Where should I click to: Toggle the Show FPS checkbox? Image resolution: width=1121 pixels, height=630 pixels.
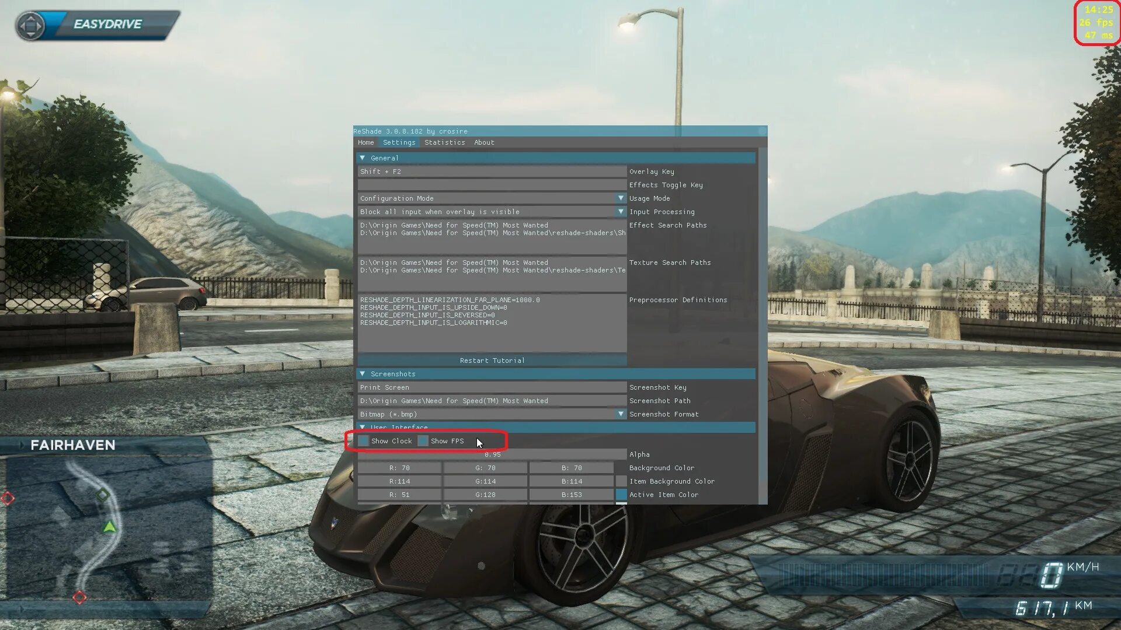pyautogui.click(x=422, y=440)
